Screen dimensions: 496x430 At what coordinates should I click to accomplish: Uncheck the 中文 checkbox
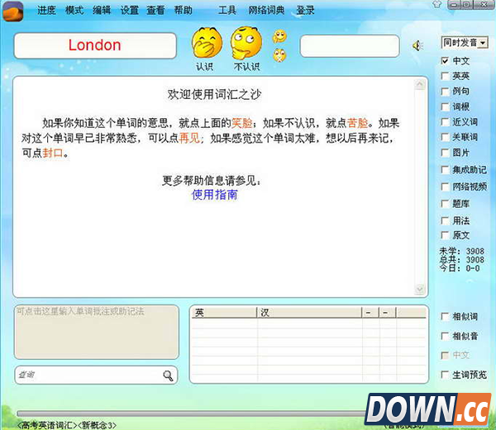click(446, 62)
